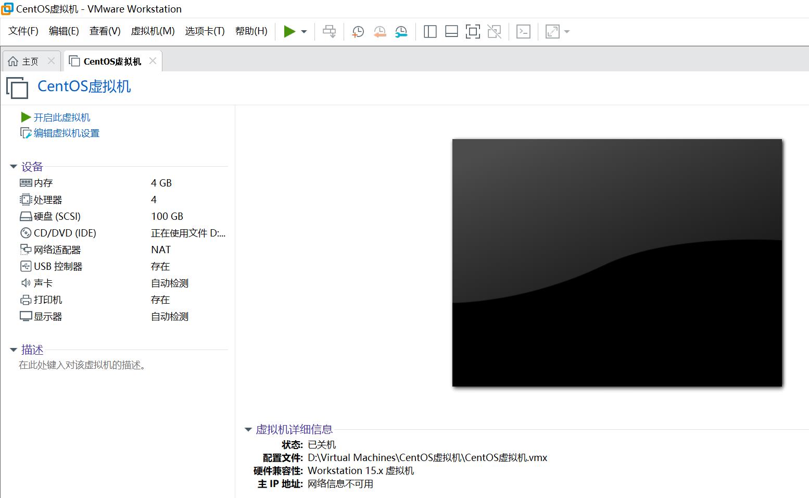Click the Unity mode toolbar icon
Viewport: 809px width, 498px height.
[494, 32]
